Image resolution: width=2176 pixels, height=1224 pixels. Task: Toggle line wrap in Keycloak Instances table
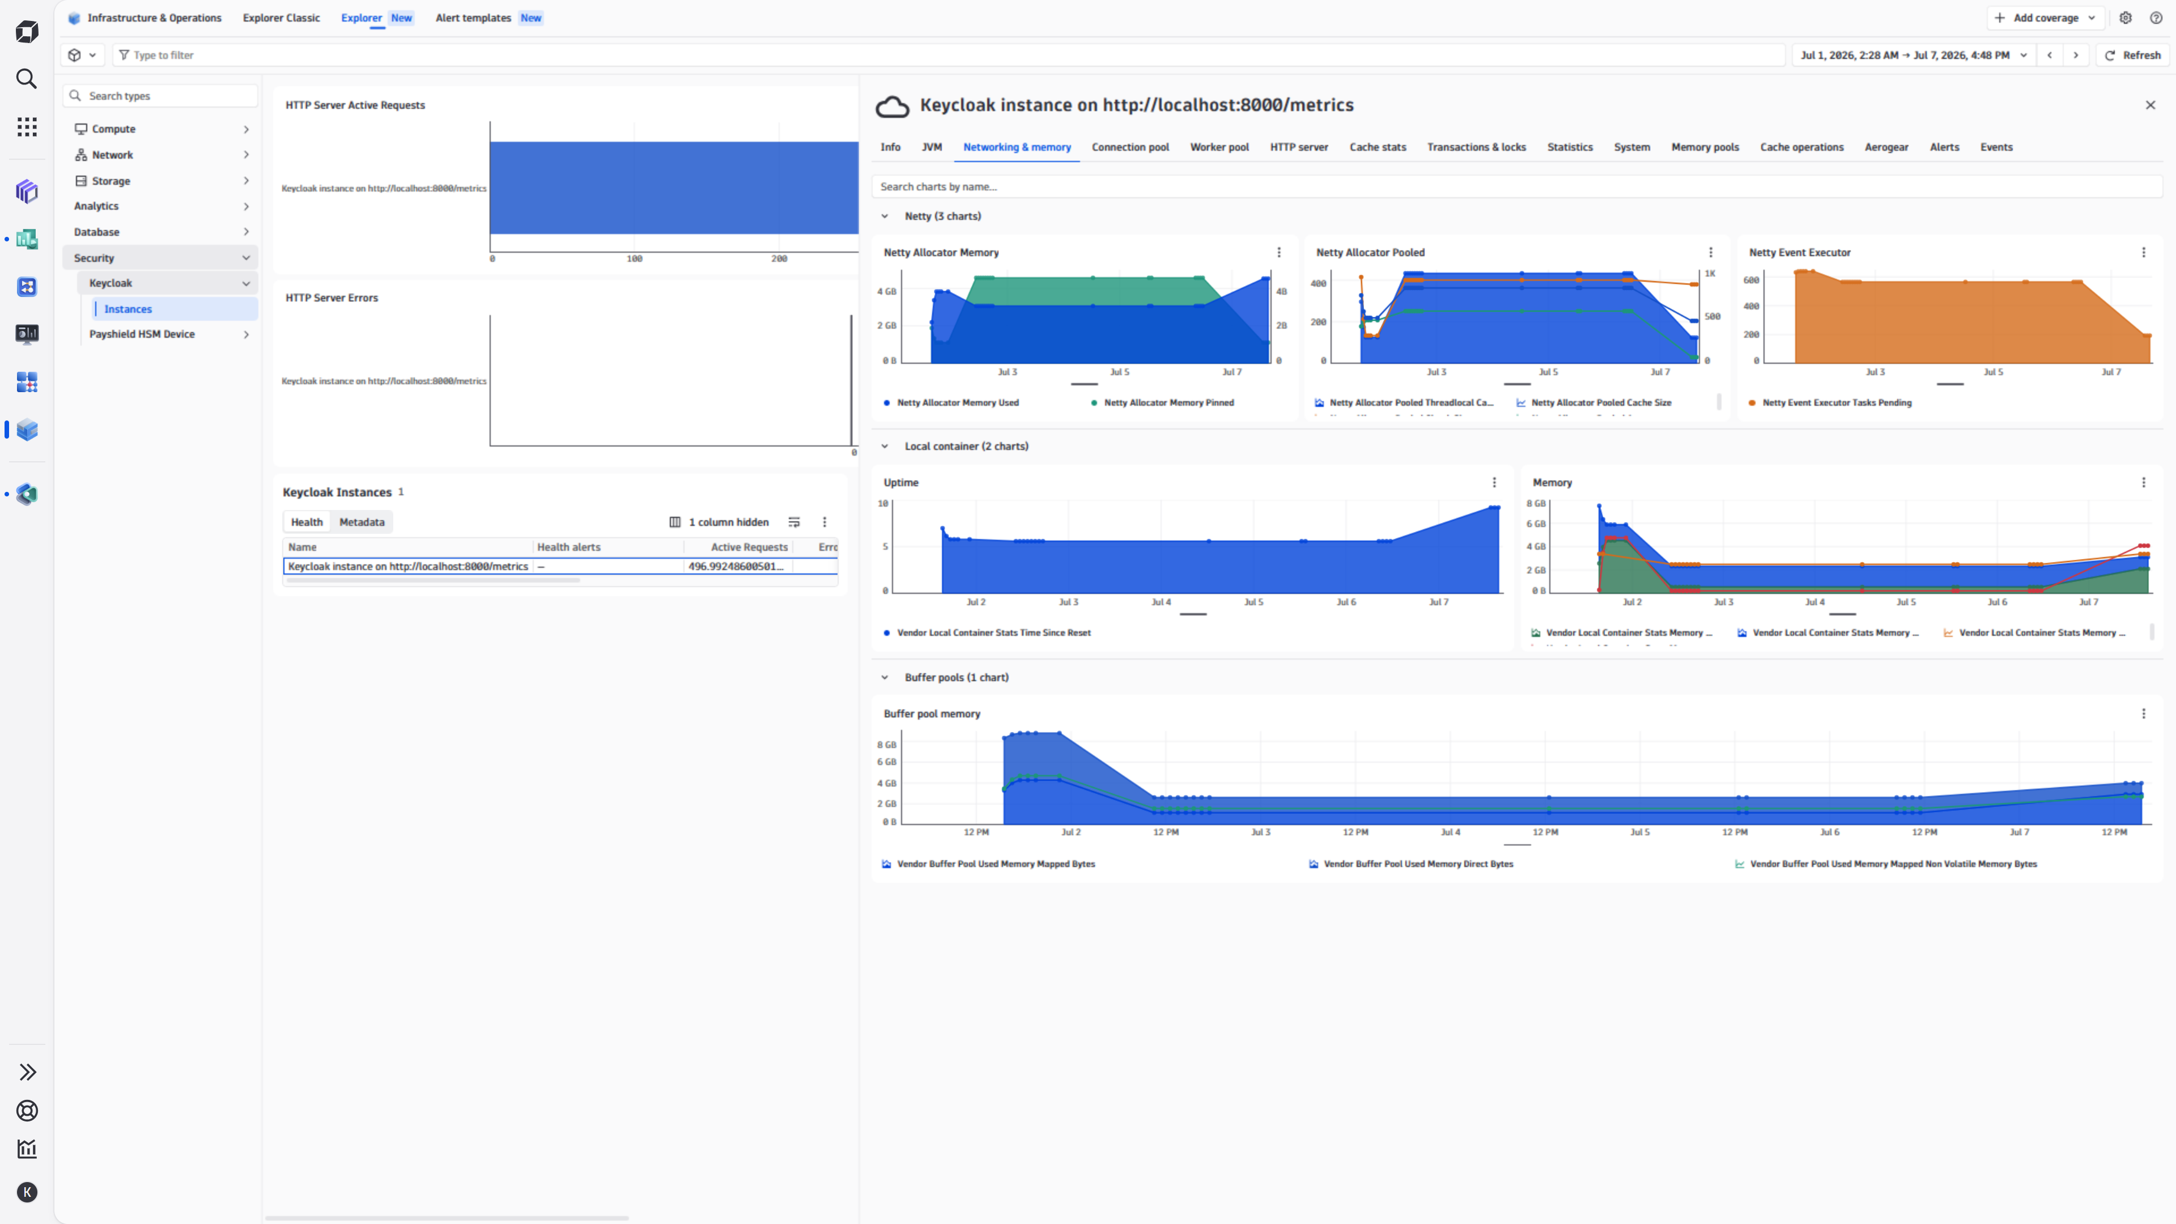794,522
